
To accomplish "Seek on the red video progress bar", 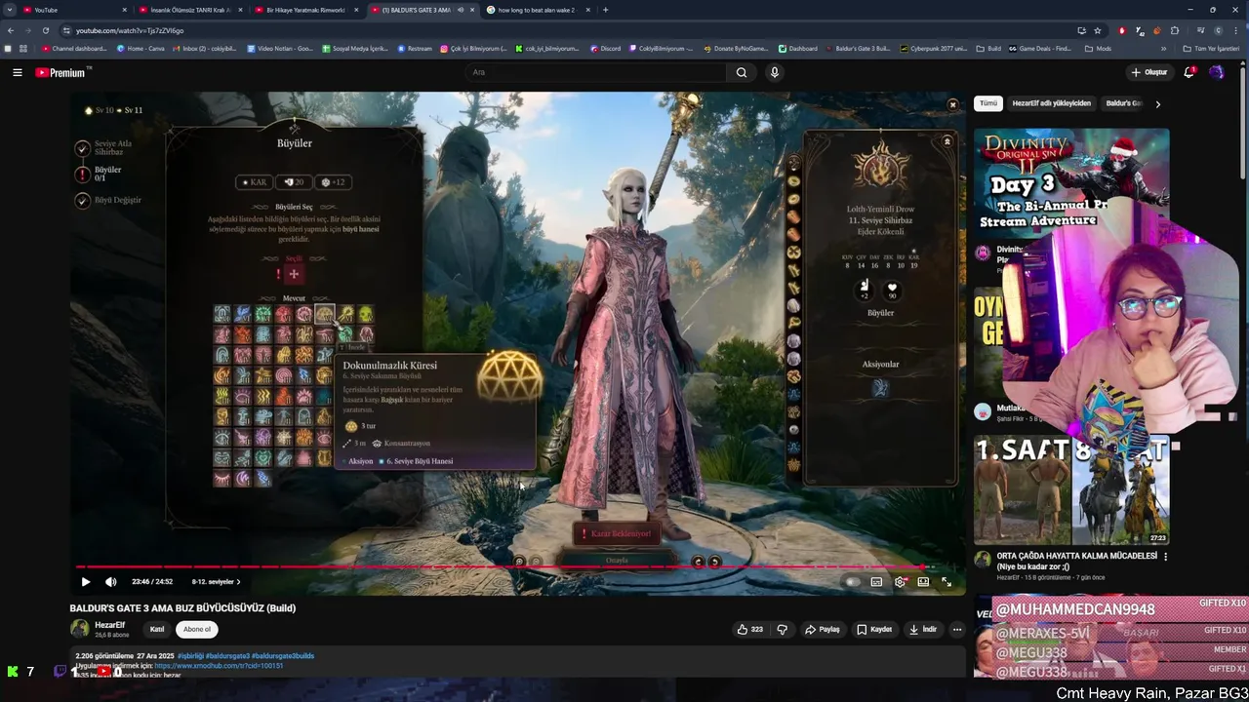I will (520, 566).
